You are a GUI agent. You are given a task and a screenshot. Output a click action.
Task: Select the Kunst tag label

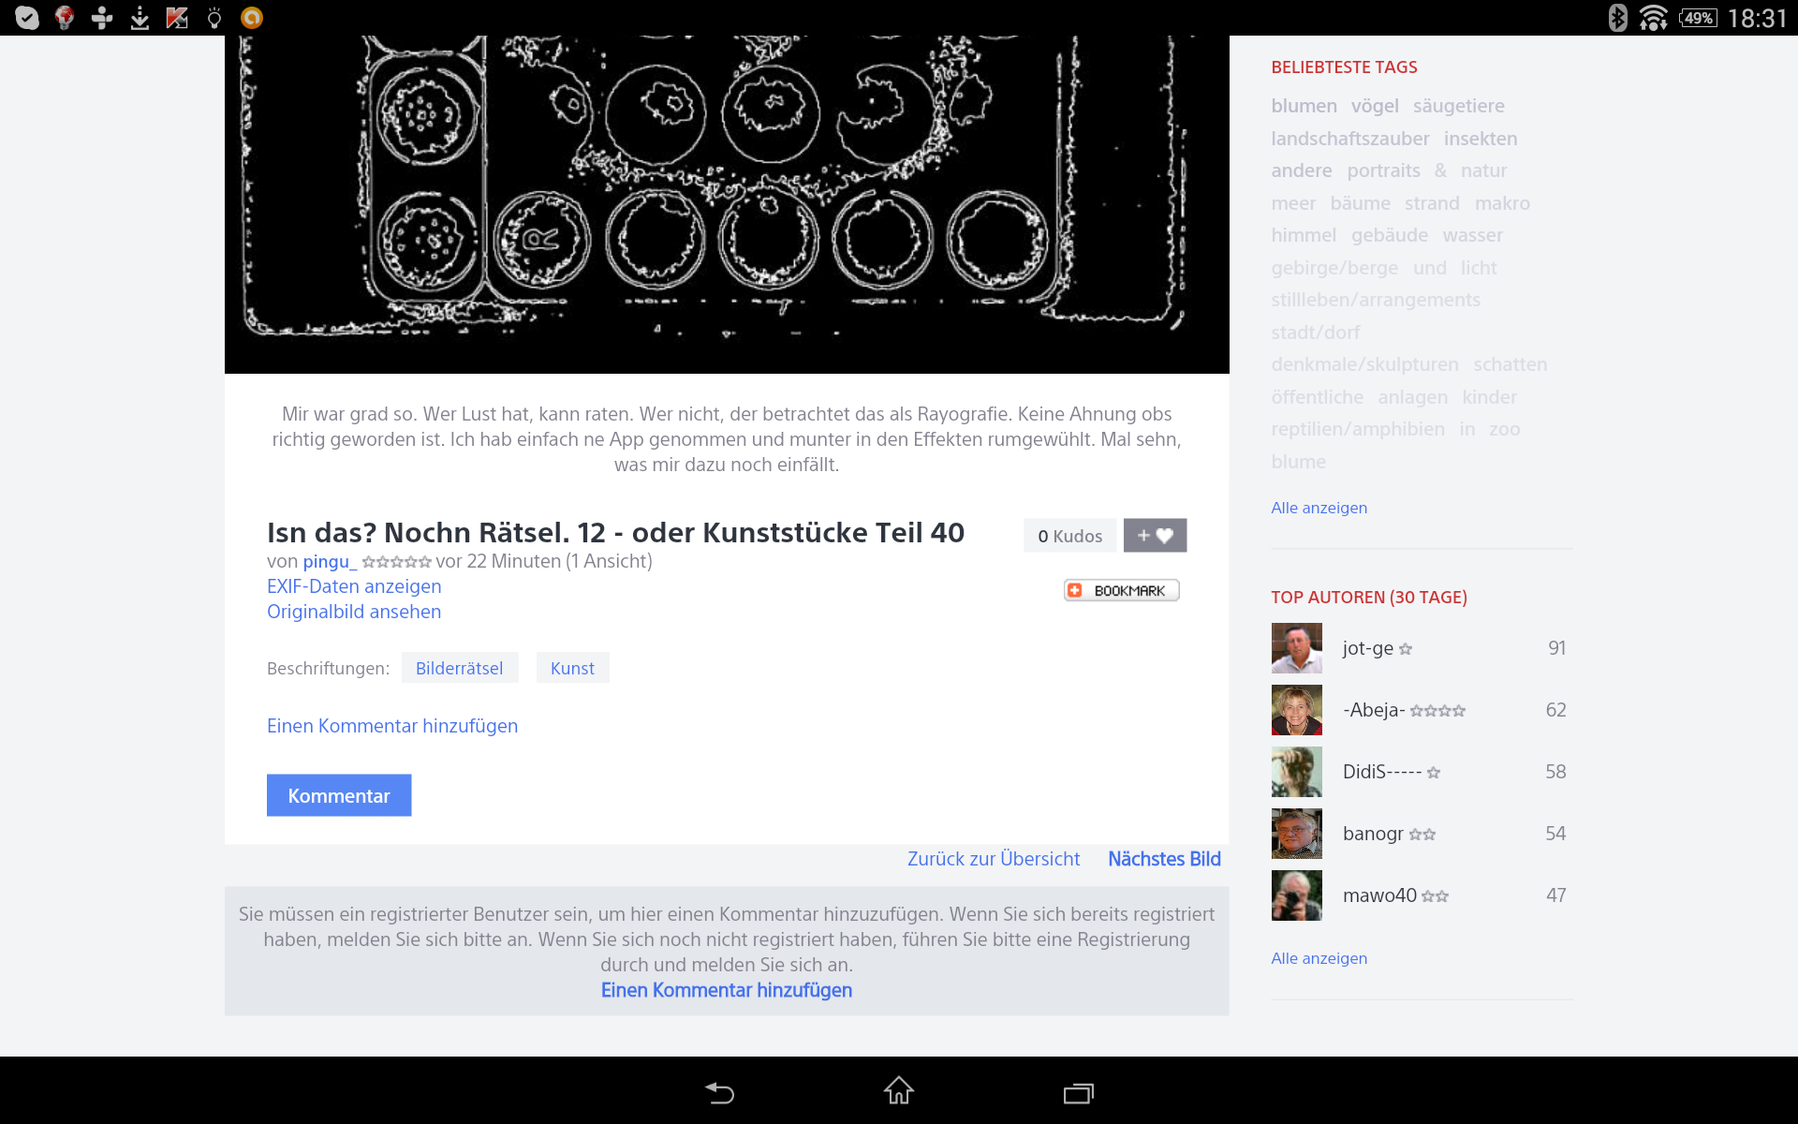(x=572, y=668)
